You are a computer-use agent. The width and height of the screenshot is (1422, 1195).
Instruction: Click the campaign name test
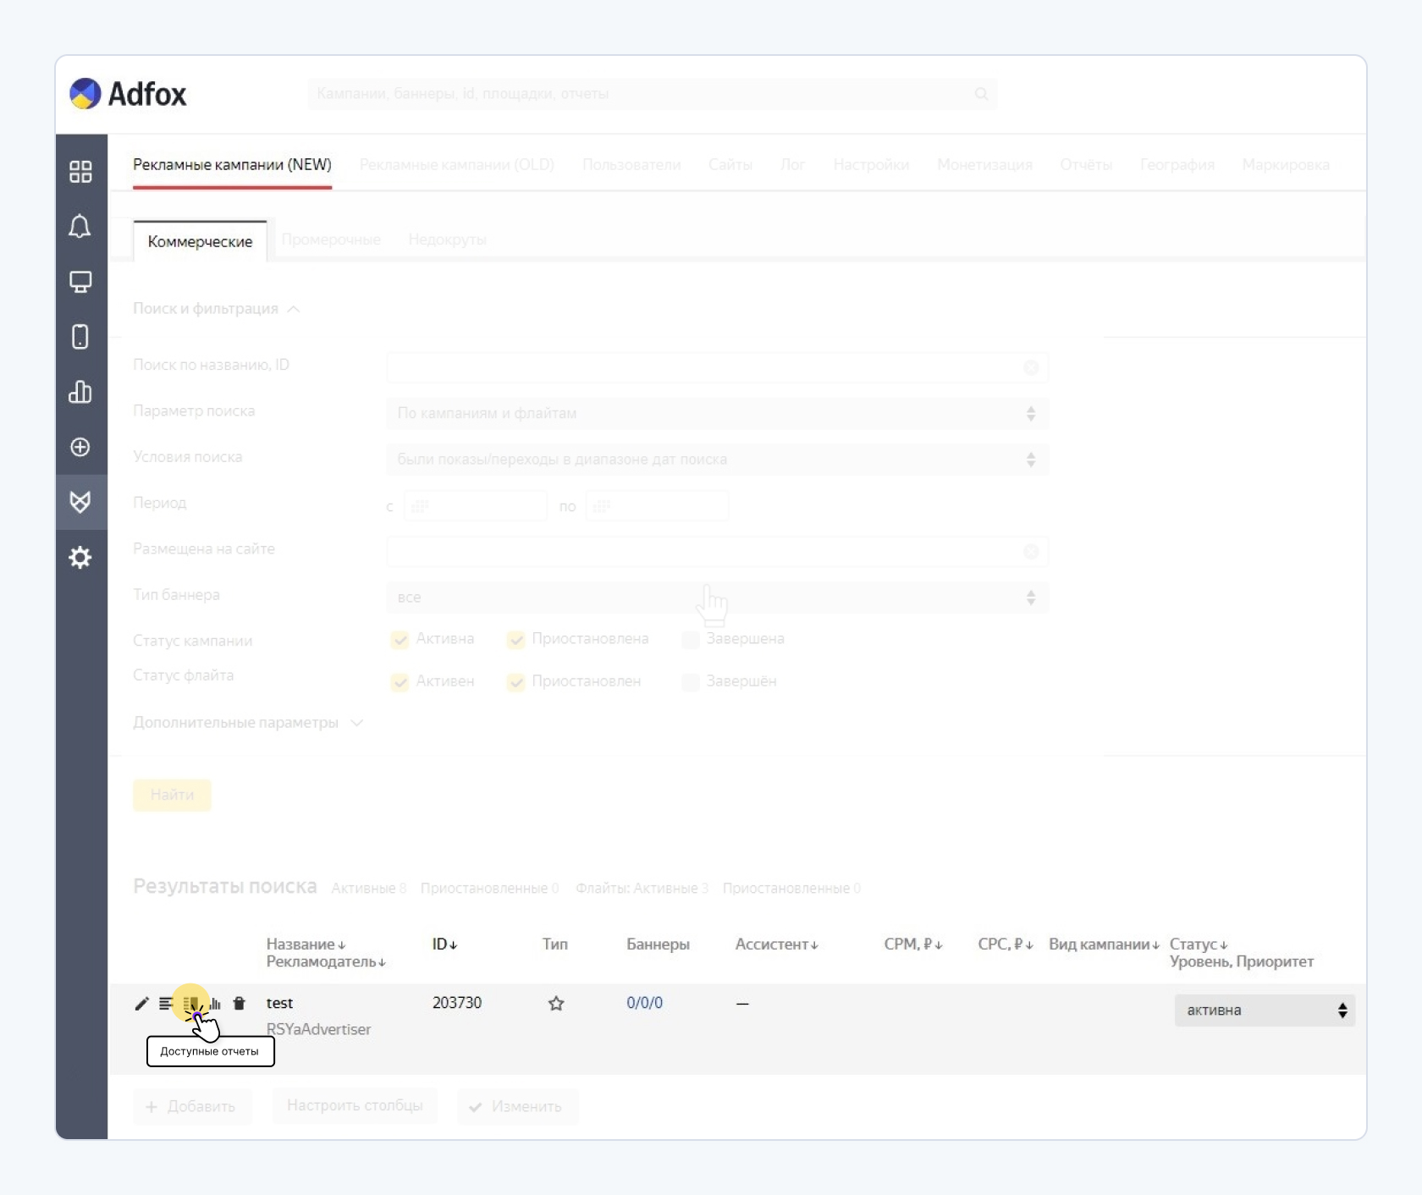(279, 1003)
